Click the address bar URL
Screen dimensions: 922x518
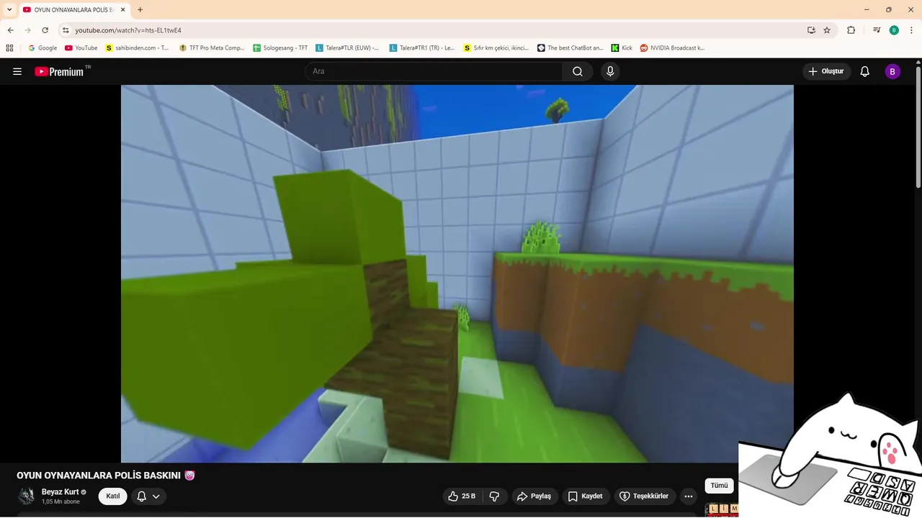click(128, 30)
